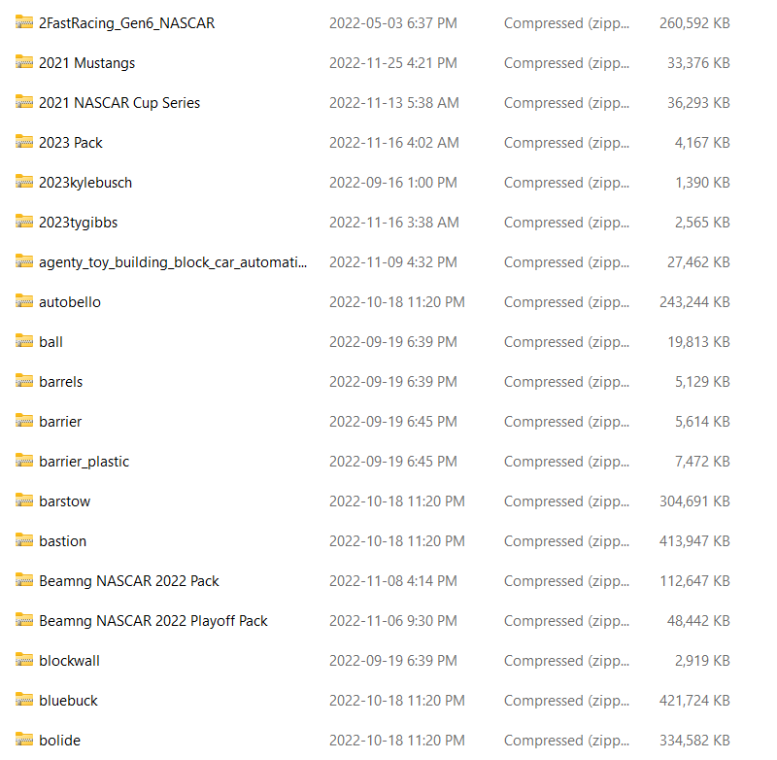Click the zip icon for barrels
777x760 pixels.
23,381
